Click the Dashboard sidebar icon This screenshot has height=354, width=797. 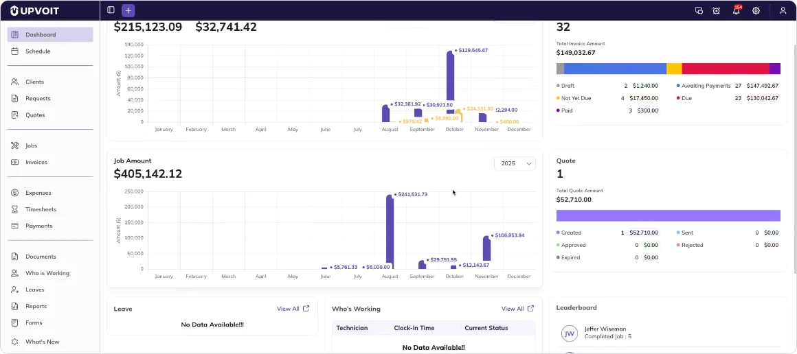tap(14, 34)
